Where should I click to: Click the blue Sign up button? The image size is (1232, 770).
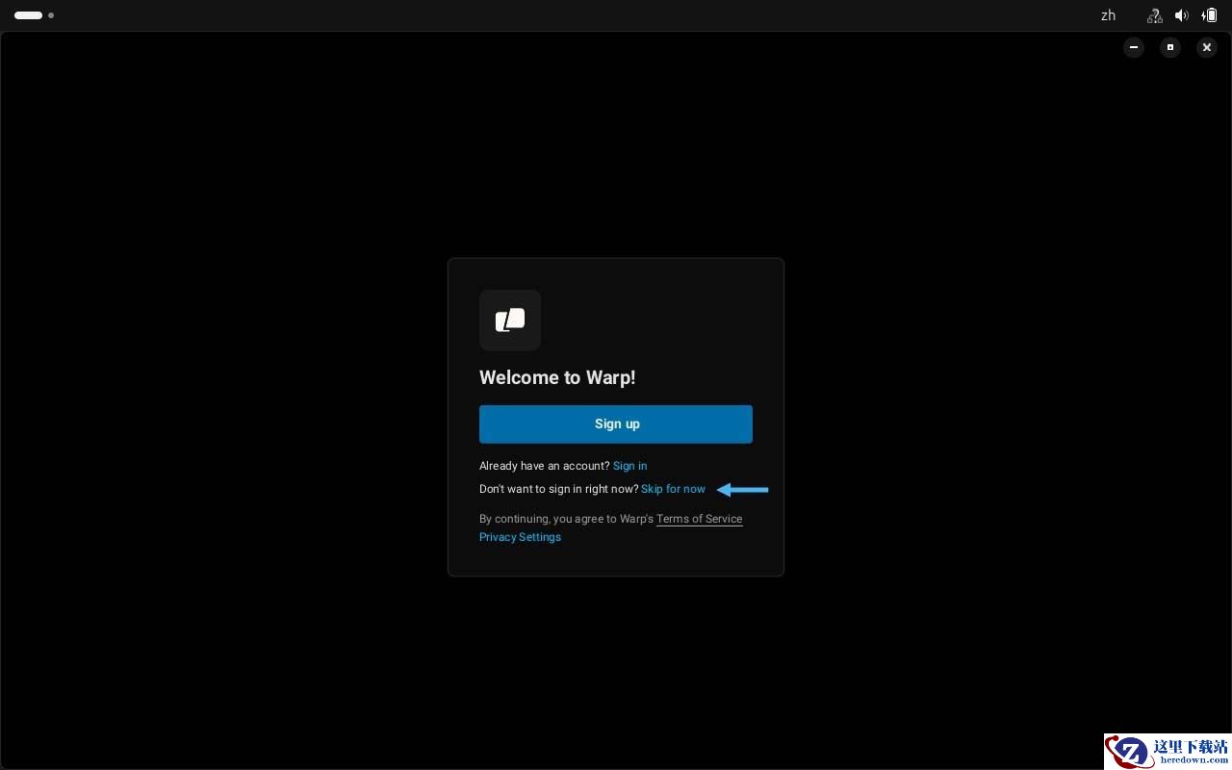pos(616,424)
